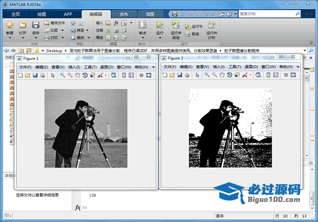Click Zoom Out icon in Figure 1 toolbar
318x222 pixels.
point(70,75)
